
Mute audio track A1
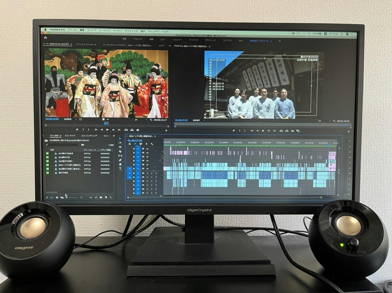pyautogui.click(x=147, y=173)
